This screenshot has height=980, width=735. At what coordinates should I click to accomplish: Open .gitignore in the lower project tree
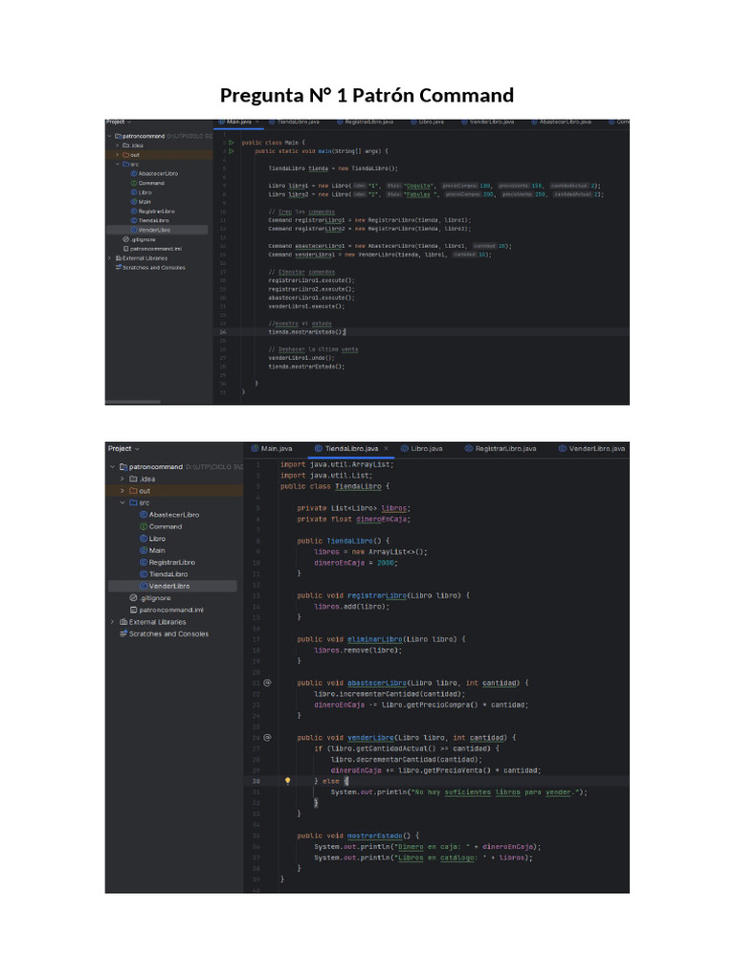point(154,597)
